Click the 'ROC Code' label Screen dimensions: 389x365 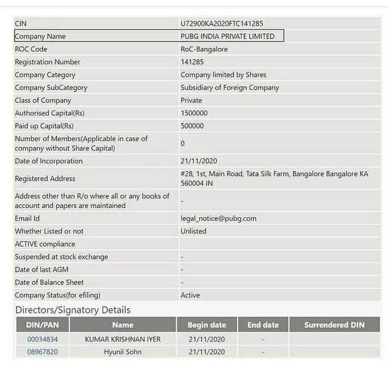pyautogui.click(x=31, y=49)
